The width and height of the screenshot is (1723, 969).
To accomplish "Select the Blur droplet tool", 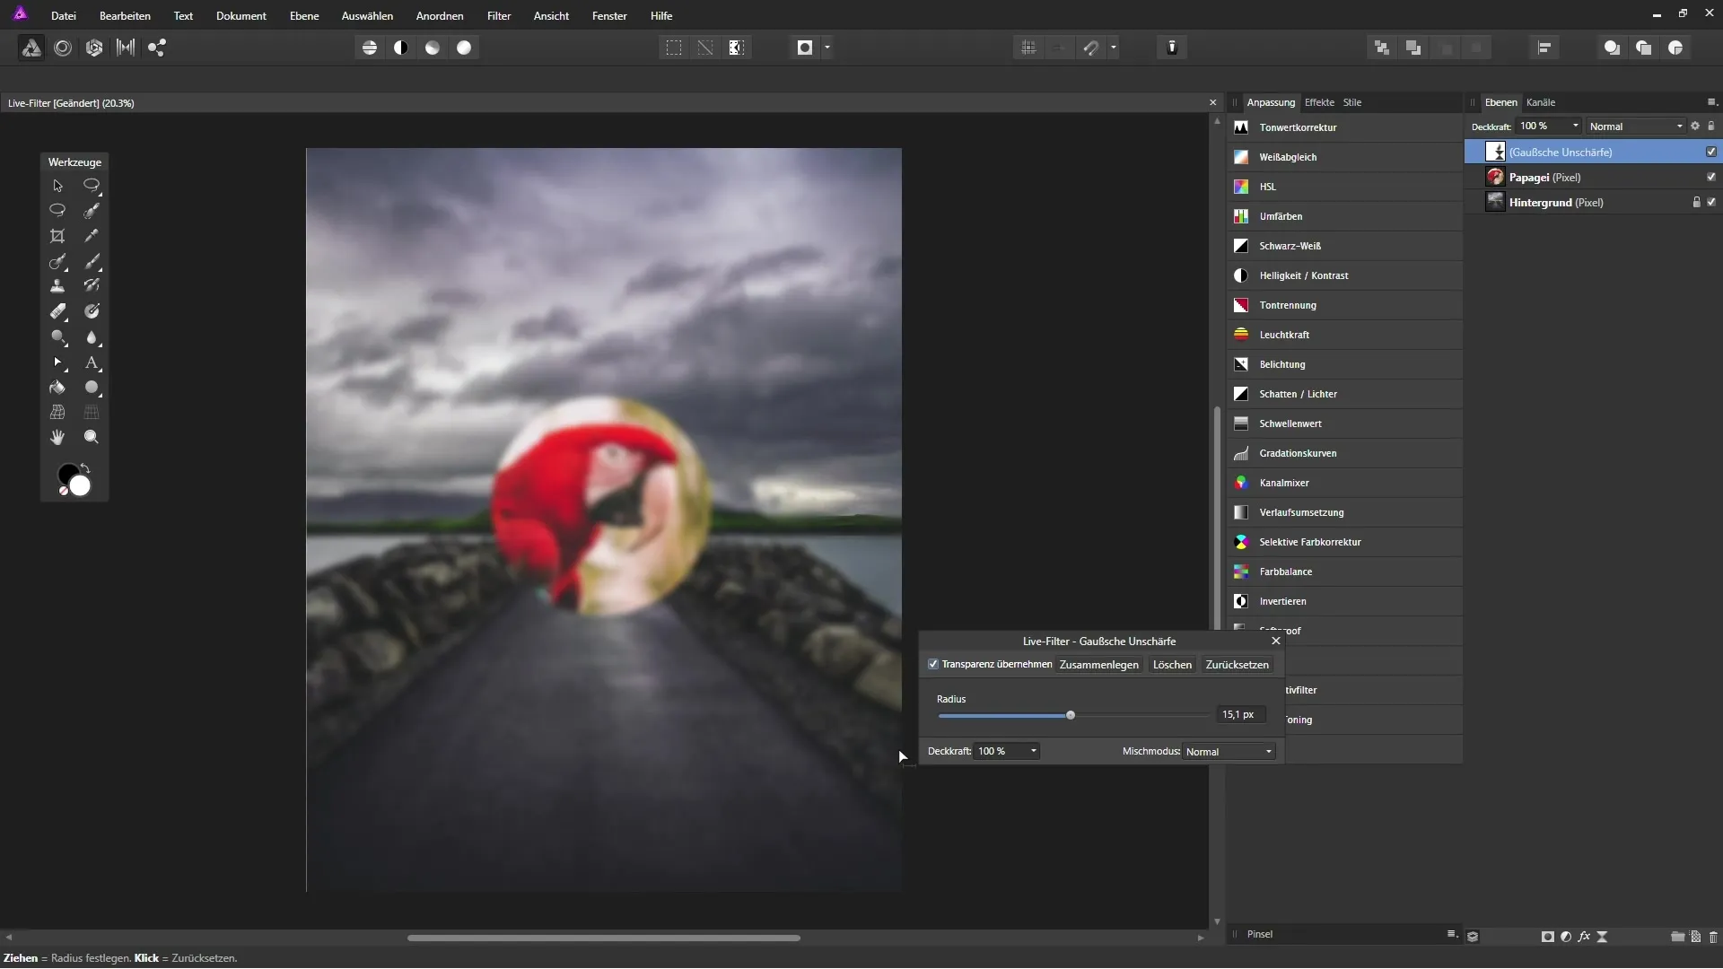I will [x=92, y=337].
